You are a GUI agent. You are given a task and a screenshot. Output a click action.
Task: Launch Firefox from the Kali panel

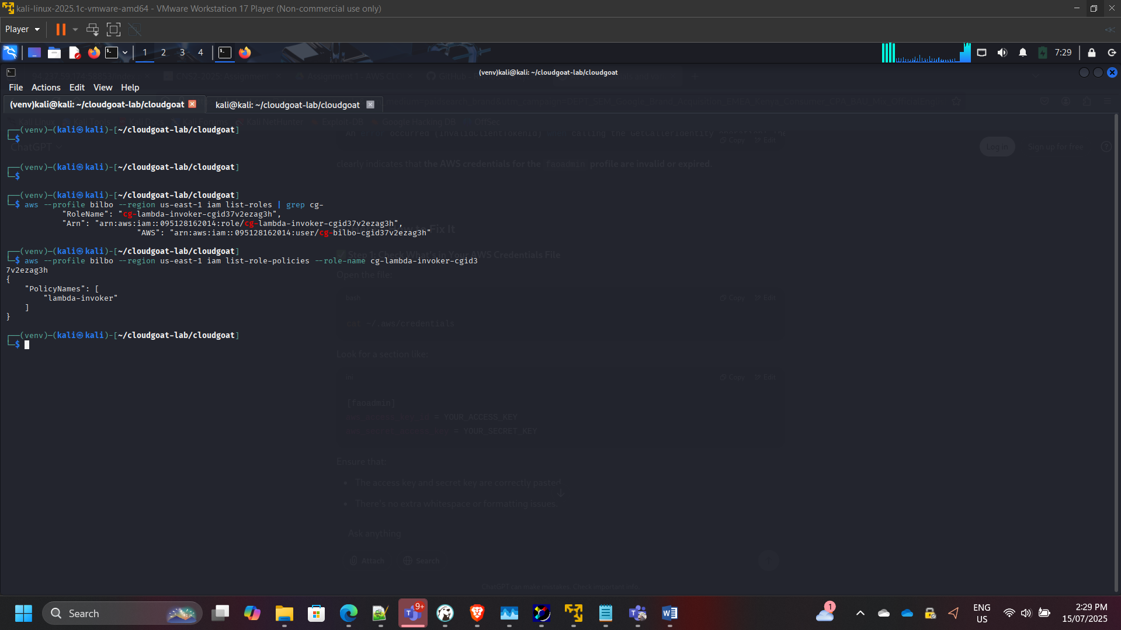(x=93, y=53)
